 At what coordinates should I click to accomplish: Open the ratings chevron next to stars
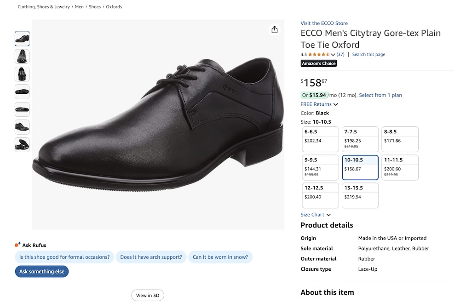(333, 55)
